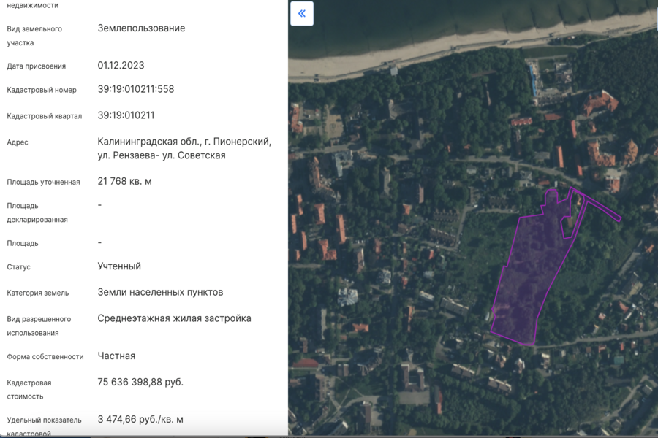Click permitted use Среднеэтажная жилая застройка

coord(174,318)
